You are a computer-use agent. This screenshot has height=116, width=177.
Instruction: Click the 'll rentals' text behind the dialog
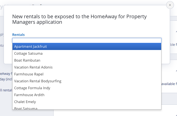click(x=6, y=90)
